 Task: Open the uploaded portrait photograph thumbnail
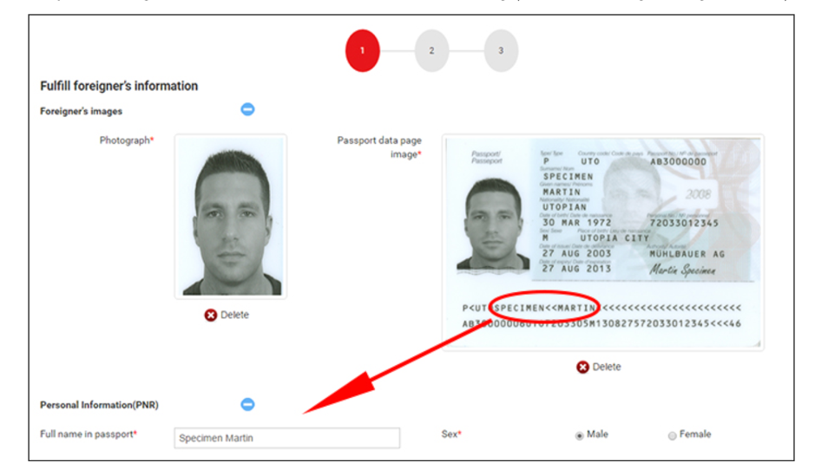pyautogui.click(x=231, y=217)
